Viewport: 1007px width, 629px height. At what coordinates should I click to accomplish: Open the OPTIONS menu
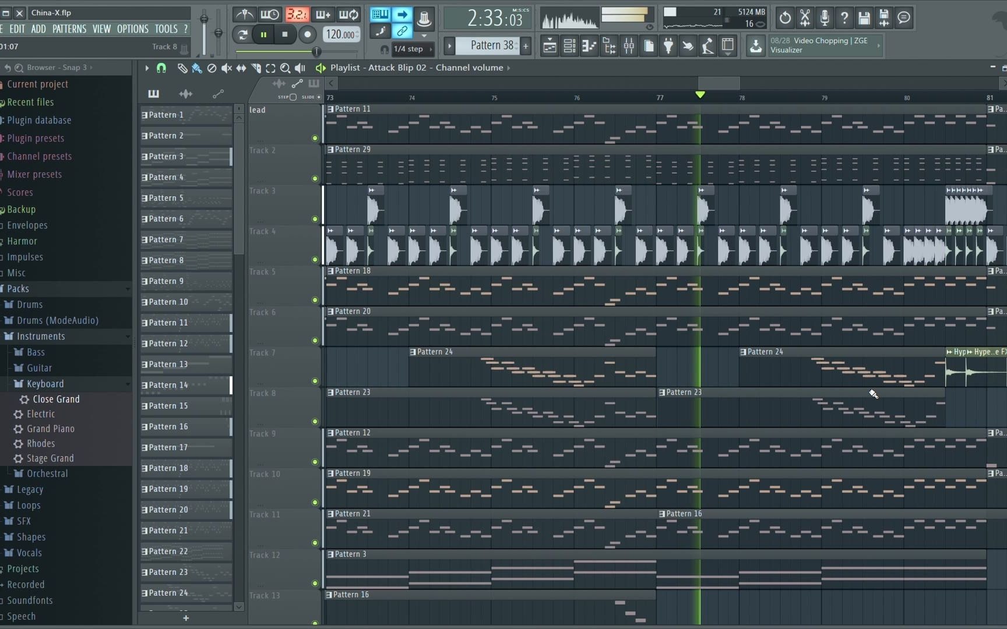click(133, 29)
